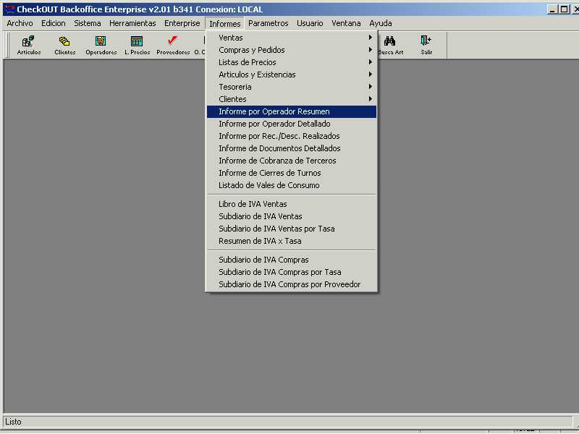This screenshot has height=434, width=579.
Task: Open the Articulos toolbar icon
Action: pos(28,45)
